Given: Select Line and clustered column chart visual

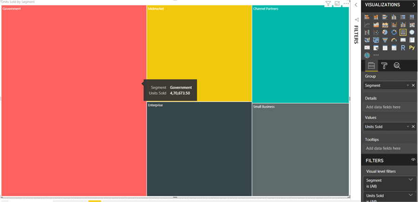Looking at the screenshot, I should click(x=403, y=25).
